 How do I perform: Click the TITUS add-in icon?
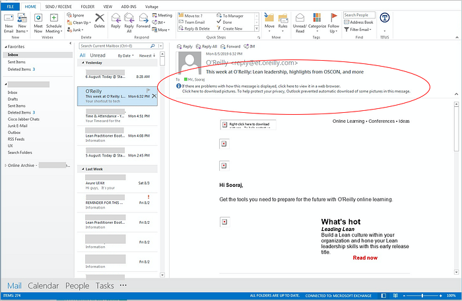385,18
